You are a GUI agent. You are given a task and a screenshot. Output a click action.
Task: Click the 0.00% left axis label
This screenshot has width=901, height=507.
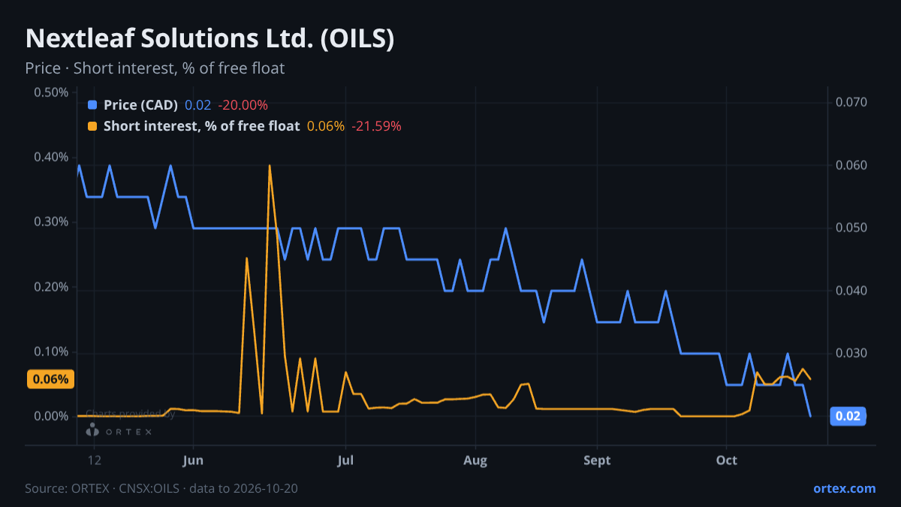click(51, 416)
